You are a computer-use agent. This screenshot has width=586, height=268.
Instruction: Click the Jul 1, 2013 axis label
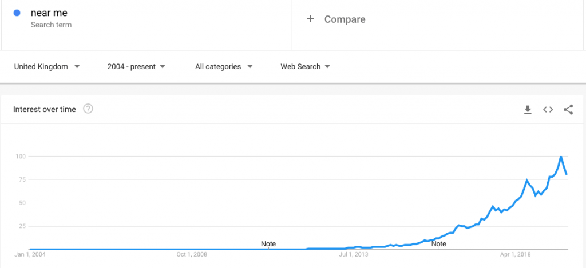[x=354, y=254]
